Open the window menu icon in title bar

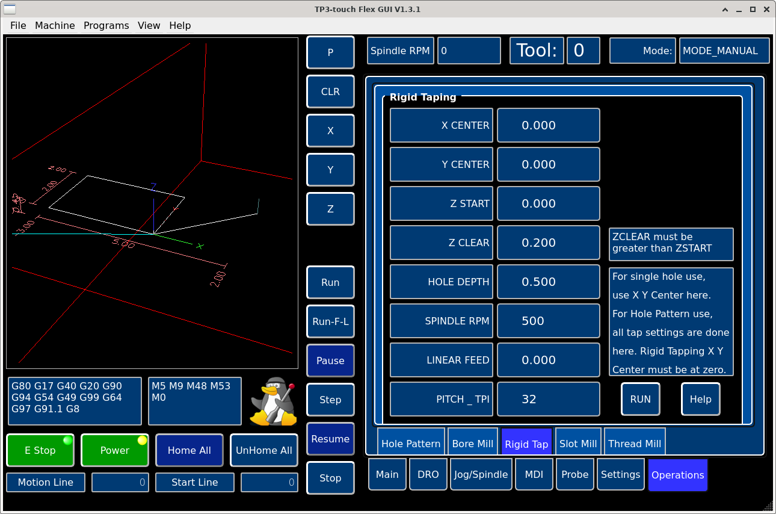click(10, 9)
